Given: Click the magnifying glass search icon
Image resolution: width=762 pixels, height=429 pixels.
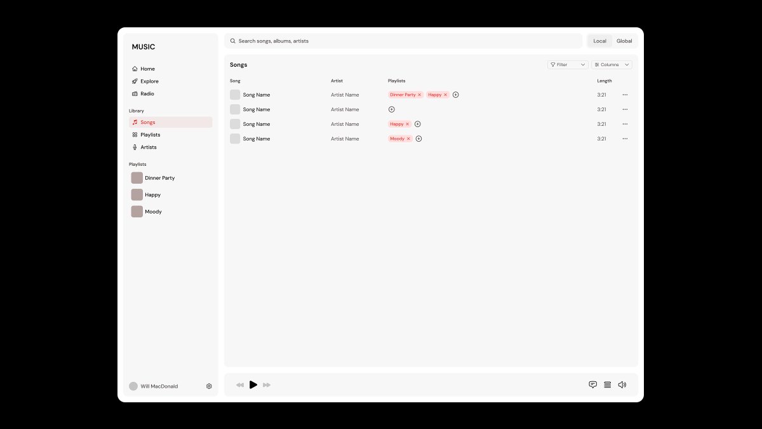Looking at the screenshot, I should (233, 41).
